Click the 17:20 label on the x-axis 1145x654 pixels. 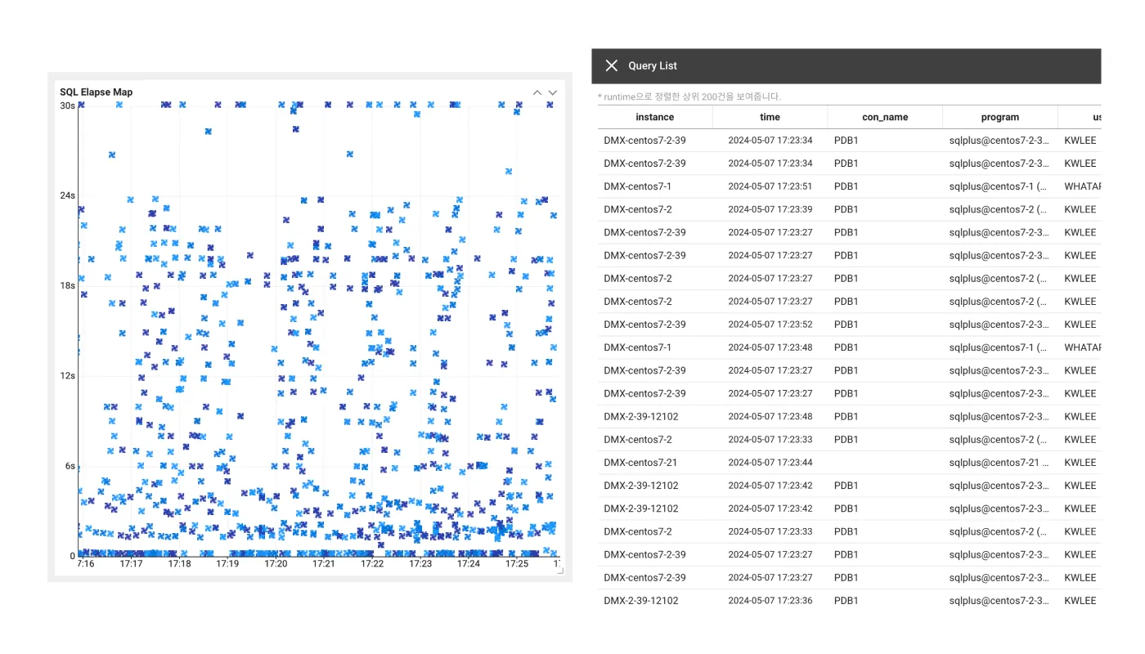click(276, 564)
